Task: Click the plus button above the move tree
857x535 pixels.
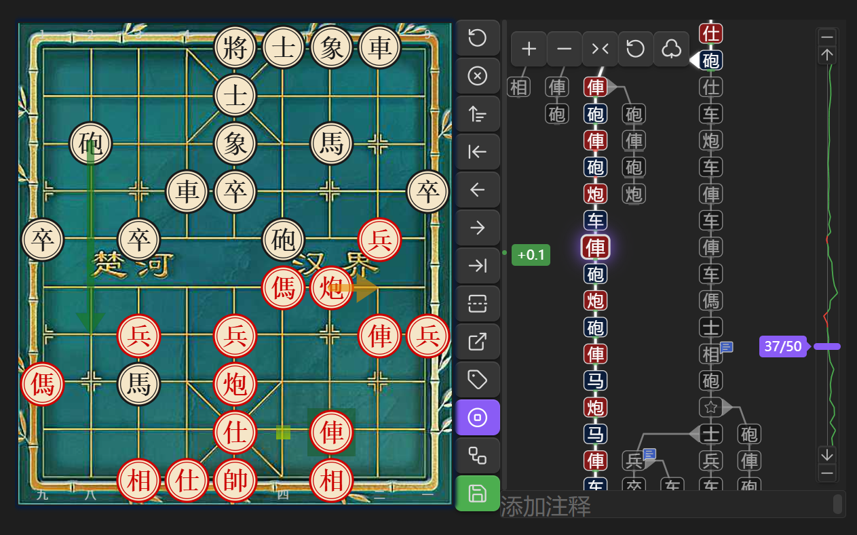Action: (529, 49)
